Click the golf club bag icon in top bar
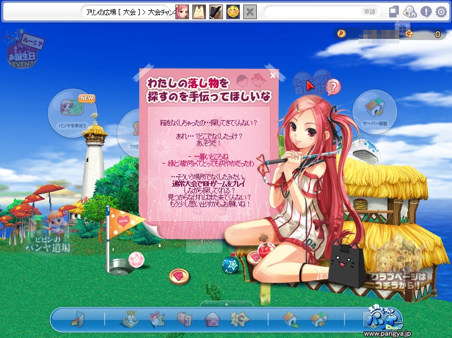Image resolution: width=452 pixels, height=338 pixels. point(216,12)
